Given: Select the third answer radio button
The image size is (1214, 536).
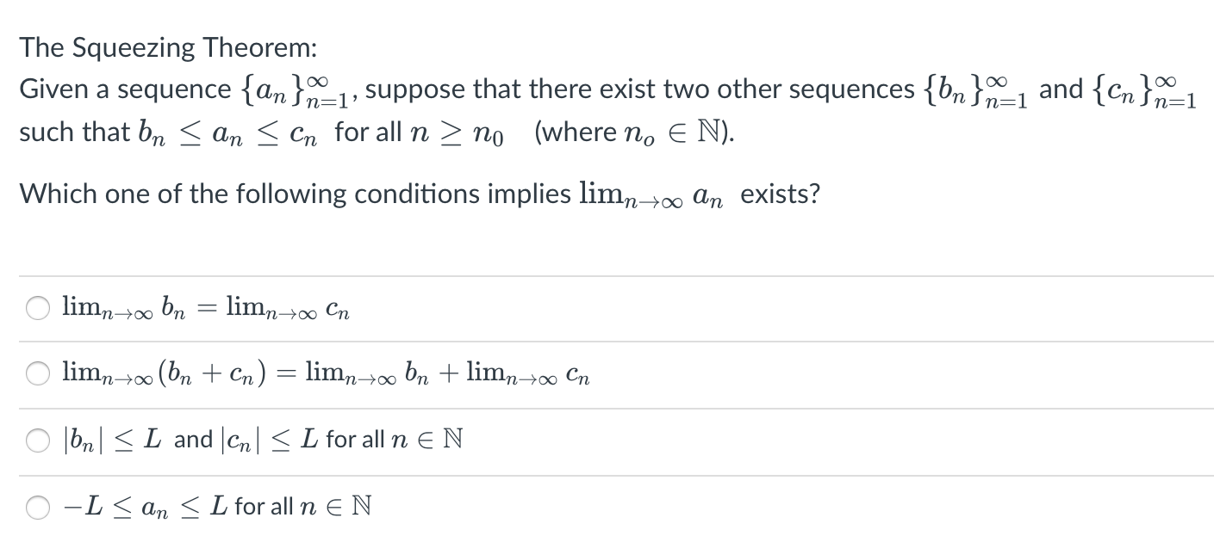Looking at the screenshot, I should point(37,440).
